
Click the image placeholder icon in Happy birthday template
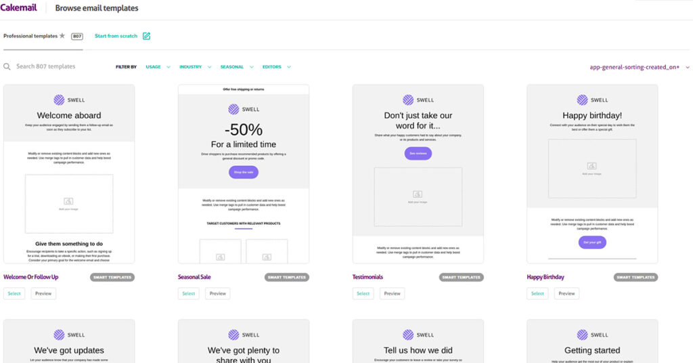(x=591, y=166)
